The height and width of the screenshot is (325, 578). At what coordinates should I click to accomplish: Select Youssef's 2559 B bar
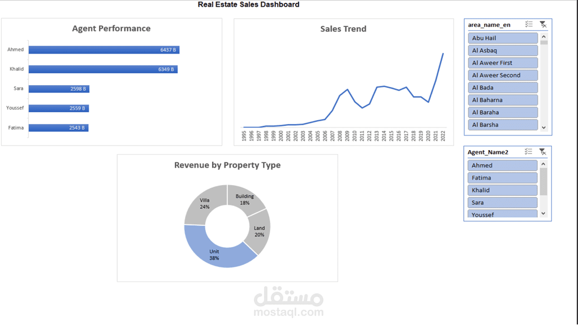[x=59, y=108]
